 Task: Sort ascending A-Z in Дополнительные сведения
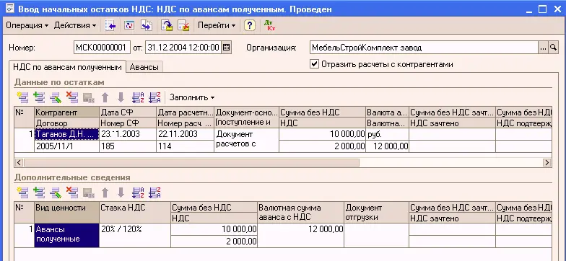pyautogui.click(x=139, y=193)
